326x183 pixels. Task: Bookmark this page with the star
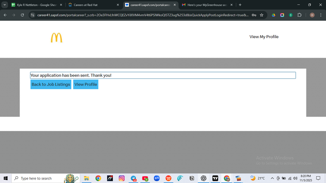[261, 15]
